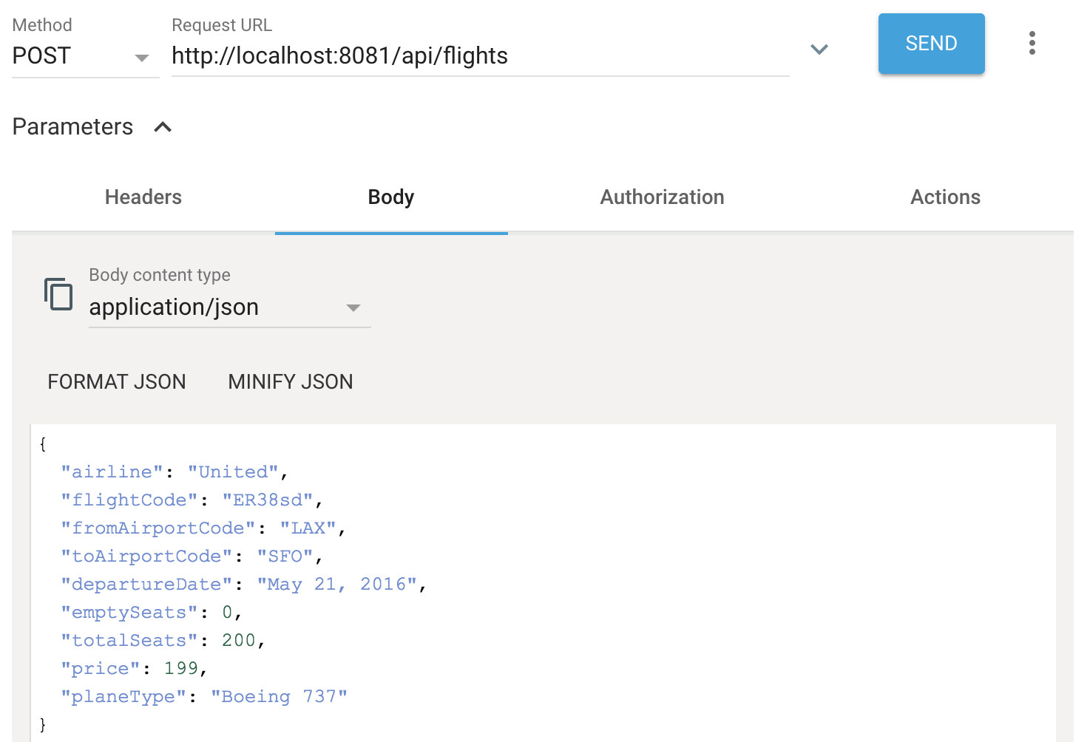Open the Authorization tab

[x=662, y=197]
